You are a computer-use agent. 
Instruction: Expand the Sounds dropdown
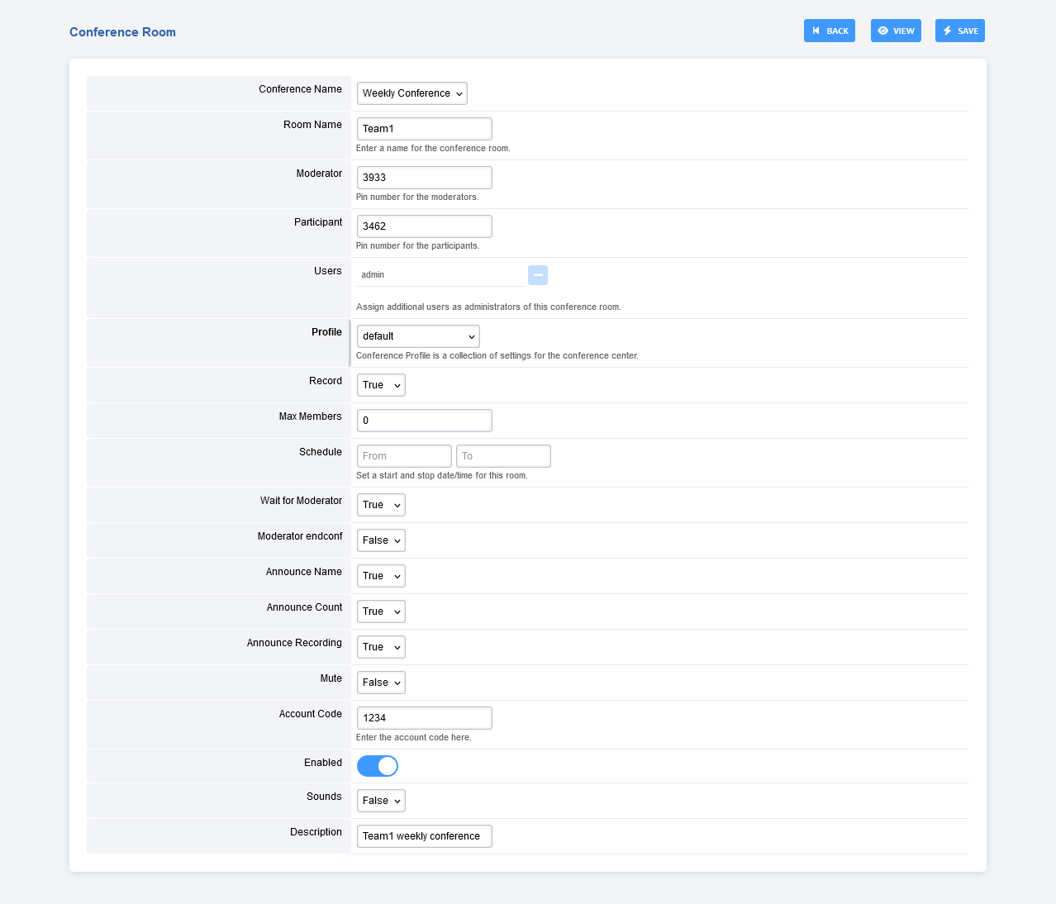pyautogui.click(x=381, y=801)
